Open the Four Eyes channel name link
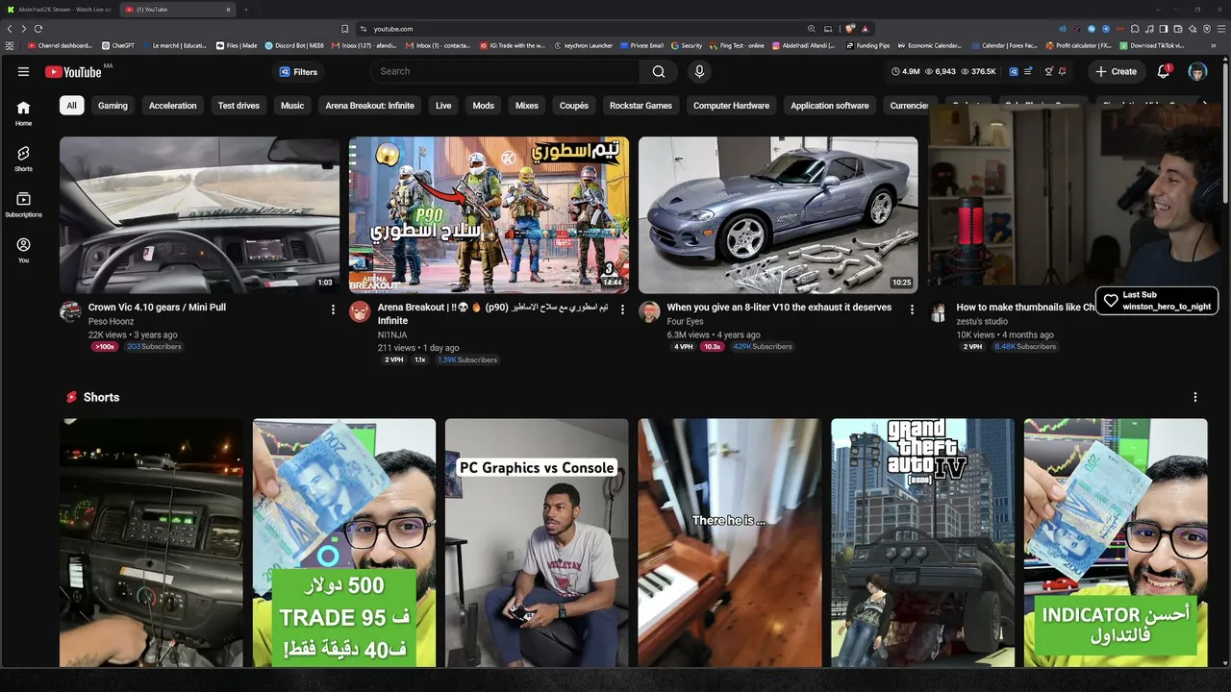This screenshot has height=692, width=1231. [686, 322]
